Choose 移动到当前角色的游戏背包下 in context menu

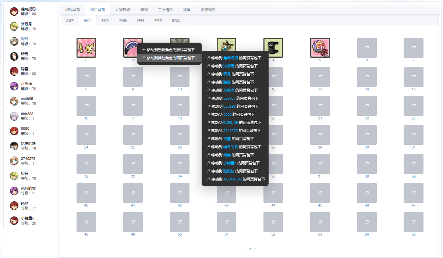coord(169,50)
